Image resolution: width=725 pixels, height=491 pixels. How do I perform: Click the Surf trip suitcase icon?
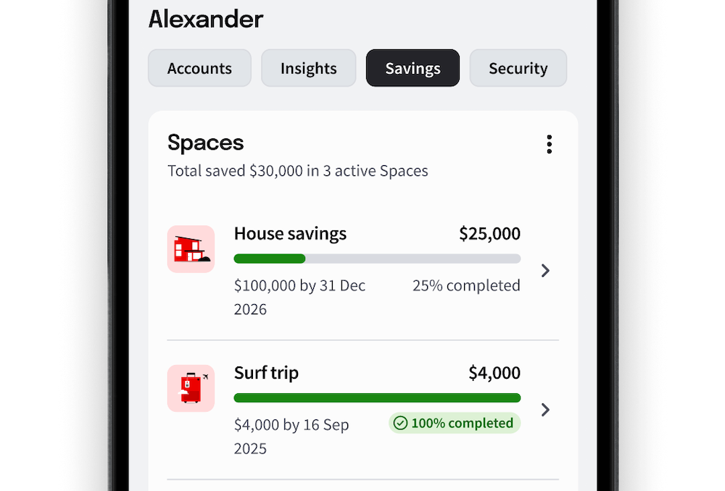click(x=191, y=388)
